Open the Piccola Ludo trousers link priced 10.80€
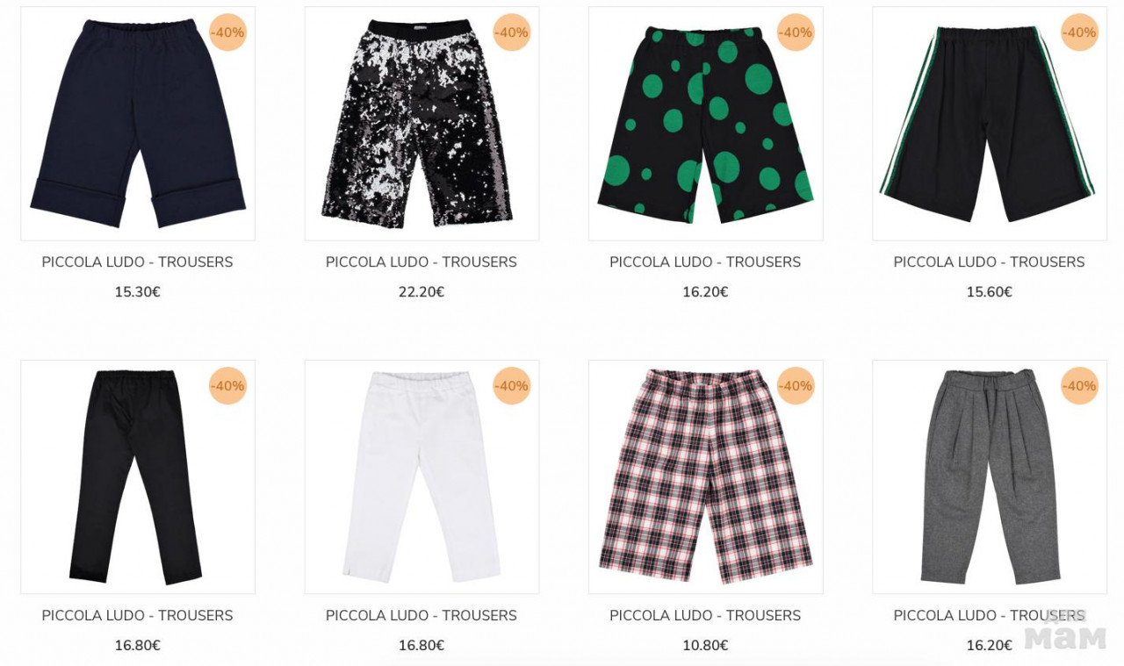Screen dimensions: 1124x666 tap(705, 616)
